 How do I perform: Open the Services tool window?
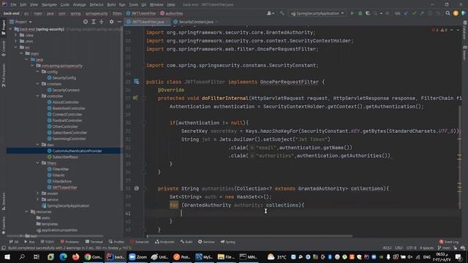[x=206, y=242]
